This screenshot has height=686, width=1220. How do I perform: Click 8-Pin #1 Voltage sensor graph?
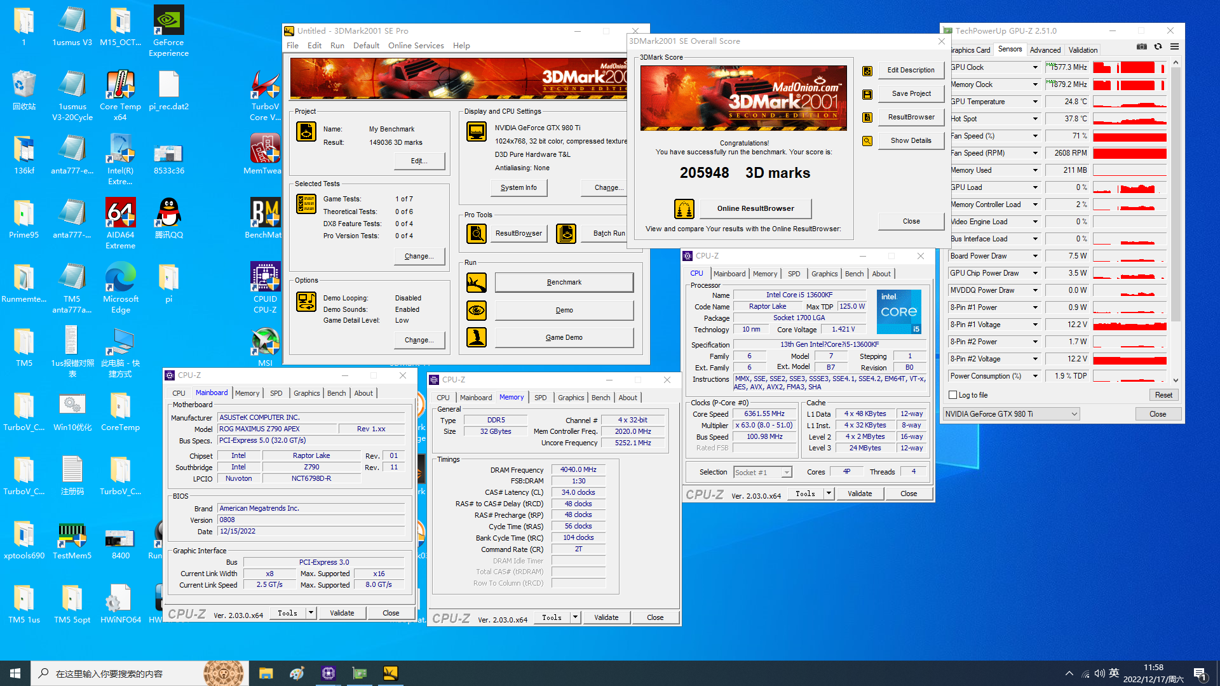click(x=1129, y=325)
